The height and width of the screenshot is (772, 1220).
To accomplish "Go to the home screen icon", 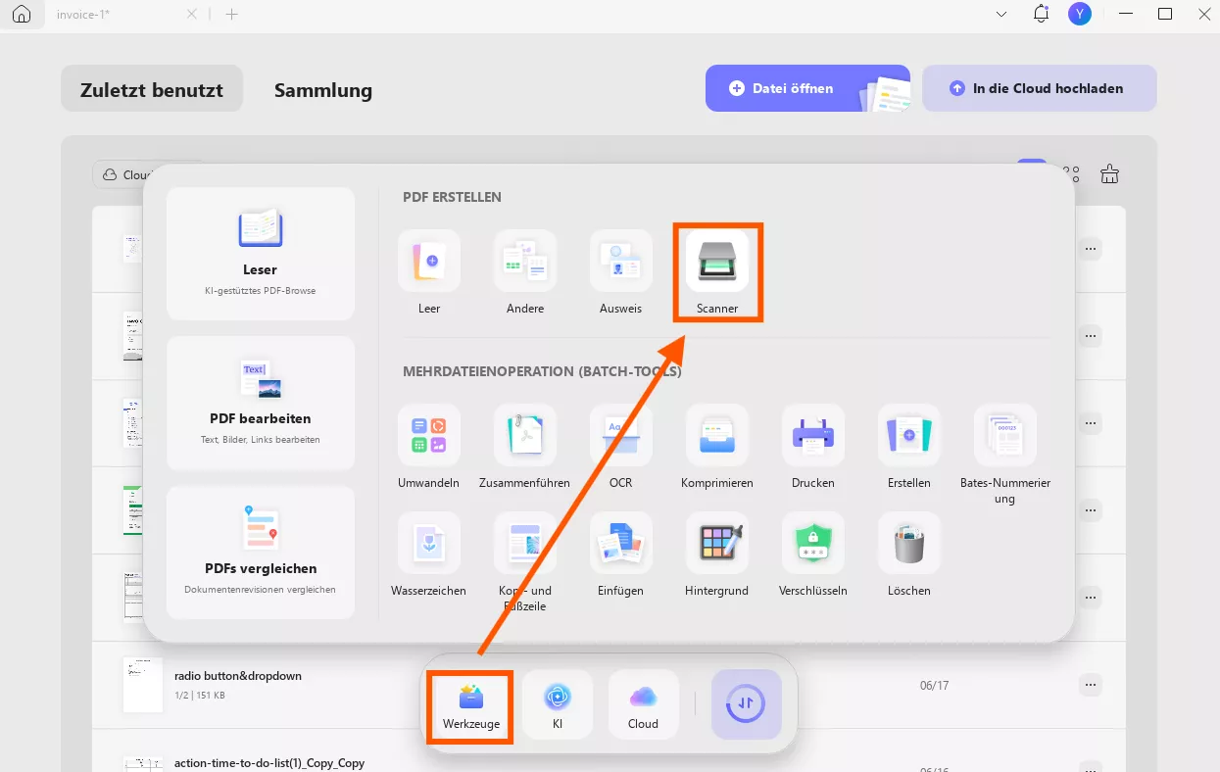I will click(22, 15).
